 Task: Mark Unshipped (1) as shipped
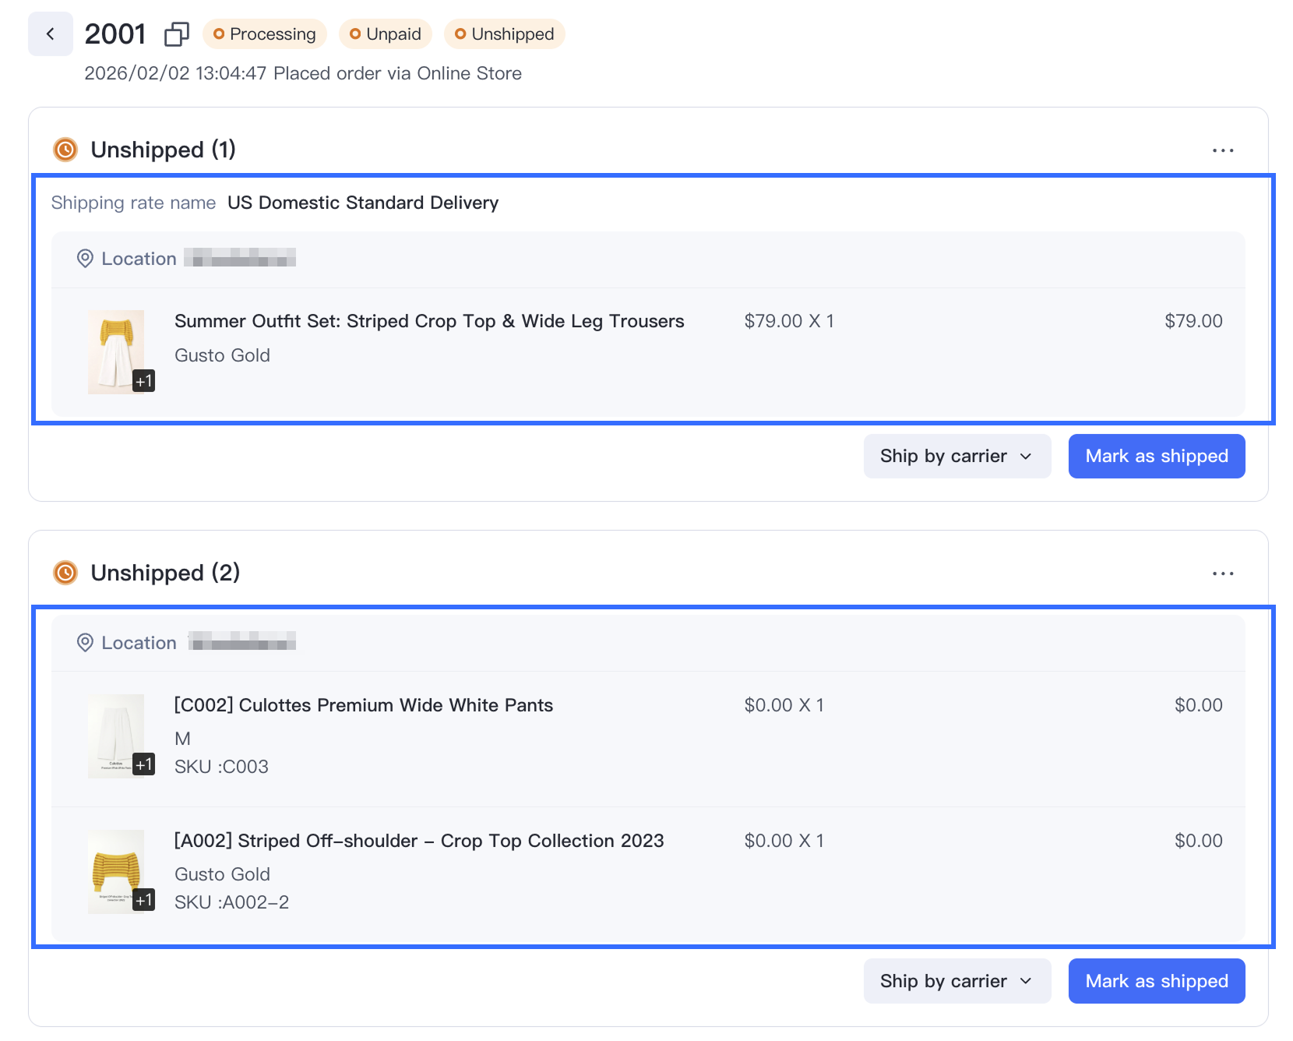tap(1156, 457)
